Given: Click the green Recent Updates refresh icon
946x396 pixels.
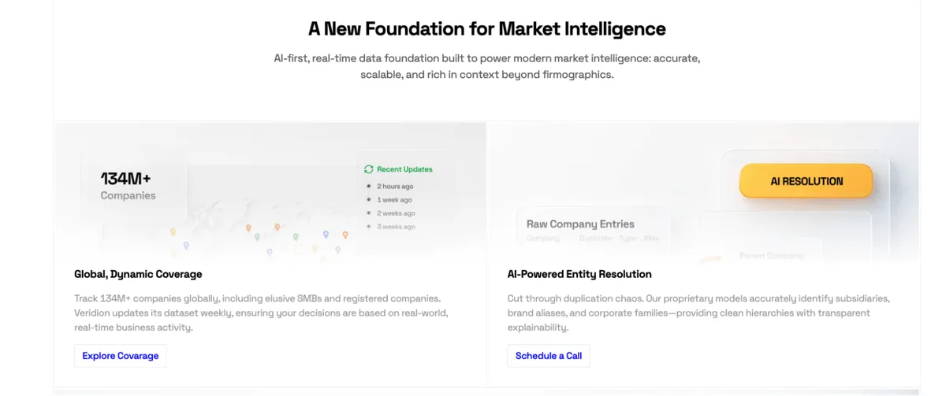Looking at the screenshot, I should pyautogui.click(x=368, y=169).
